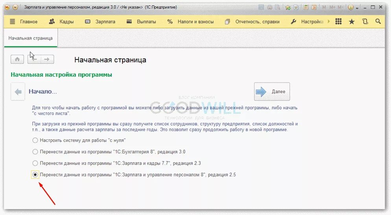391x215 pixels.
Task: Open the calculator icon in title bar
Action: [306, 7]
